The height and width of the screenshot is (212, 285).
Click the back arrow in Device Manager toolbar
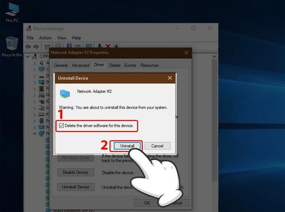pyautogui.click(x=29, y=46)
